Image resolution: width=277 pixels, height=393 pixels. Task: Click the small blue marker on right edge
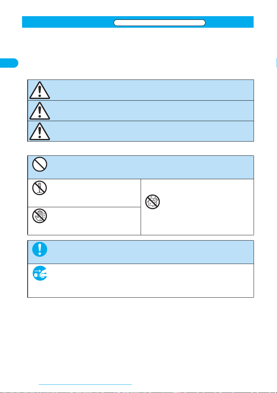(x=276, y=63)
